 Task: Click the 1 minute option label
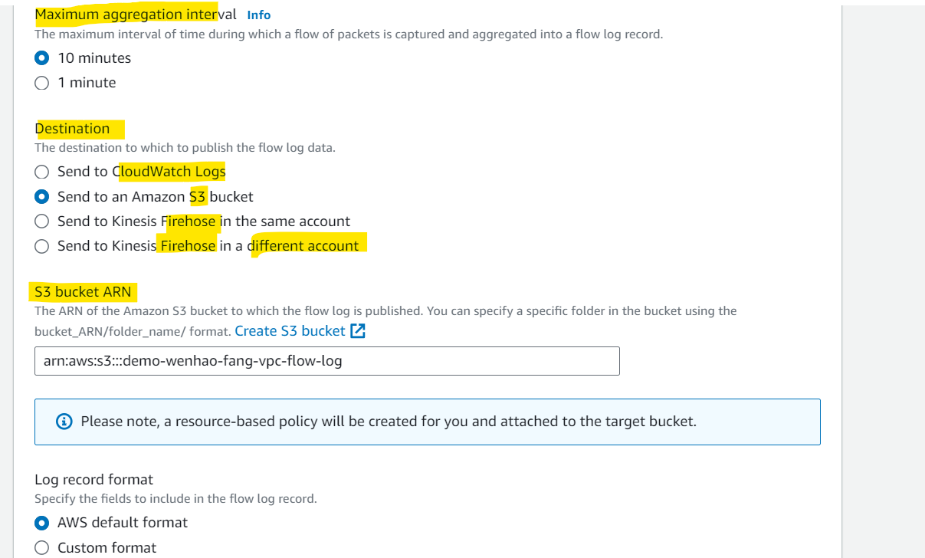click(87, 83)
